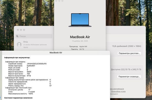152x100 pixels.
Task: Click Системні параметри живлення heading
Action: pyautogui.click(x=18, y=98)
